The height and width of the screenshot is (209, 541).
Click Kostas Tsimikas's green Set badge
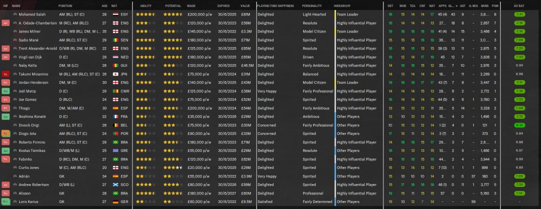point(5,151)
